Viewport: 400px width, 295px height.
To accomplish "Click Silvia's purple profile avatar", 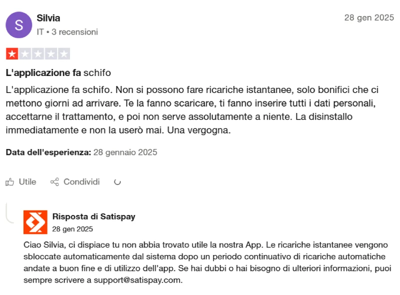I will [18, 25].
